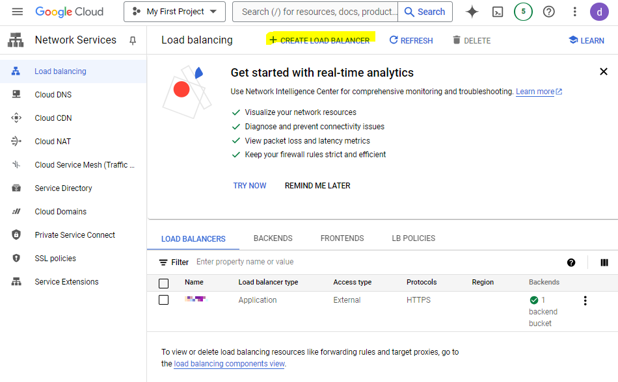Open filter help question mark icon
Viewport: 618px width, 382px height.
[x=571, y=262]
